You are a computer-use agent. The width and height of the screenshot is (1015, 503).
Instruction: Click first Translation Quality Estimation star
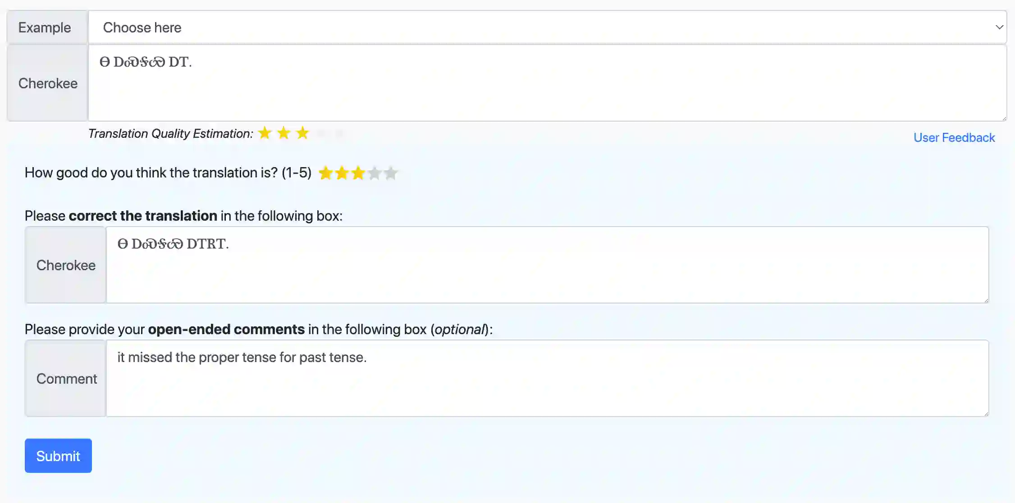coord(265,133)
